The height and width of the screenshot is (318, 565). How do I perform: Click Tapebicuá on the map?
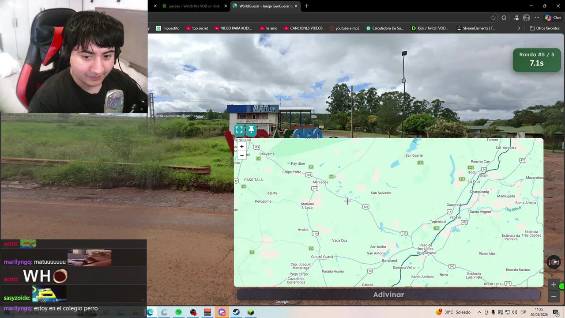[x=438, y=222]
